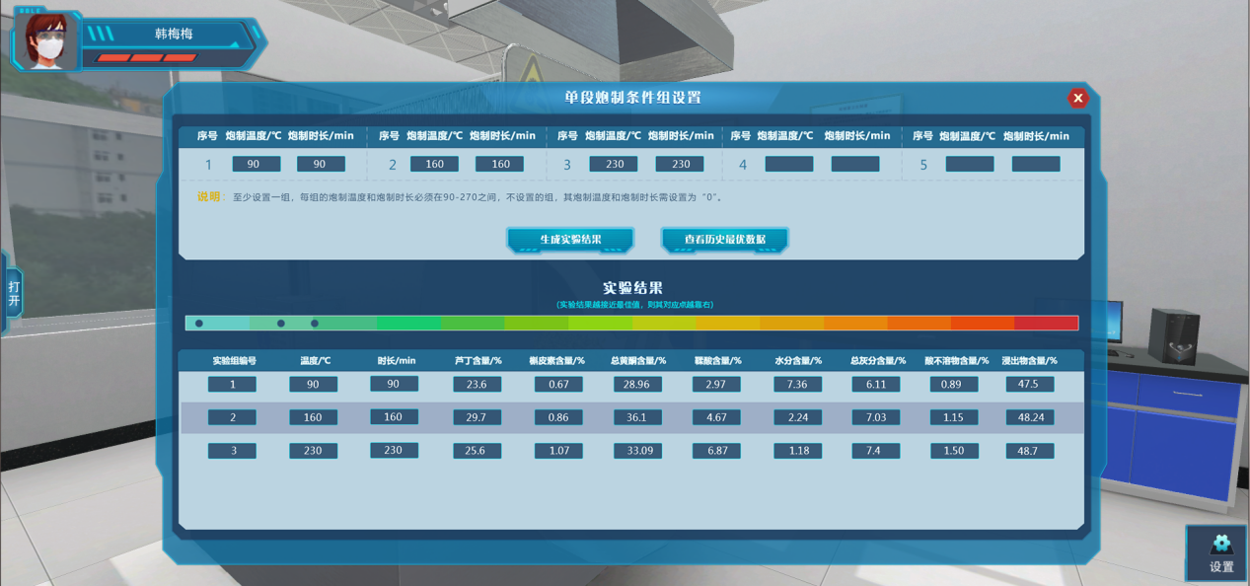Expand the 打开 side panel tab
This screenshot has height=586, width=1250.
tap(13, 294)
